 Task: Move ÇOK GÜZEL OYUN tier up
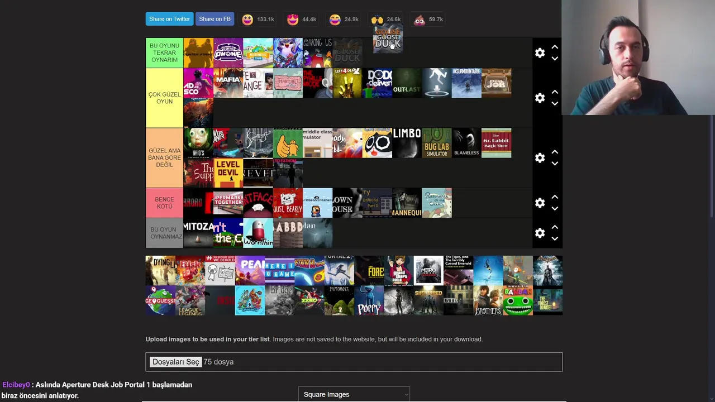(x=555, y=92)
